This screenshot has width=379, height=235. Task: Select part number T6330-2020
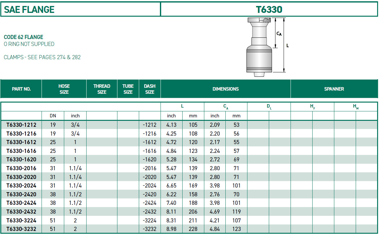[21, 177]
